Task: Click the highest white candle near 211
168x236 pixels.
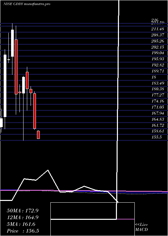Action: tap(12, 43)
